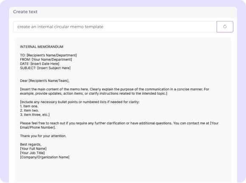Image resolution: width=246 pixels, height=183 pixels.
Task: Click the "Create text" panel header
Action: pos(25,12)
